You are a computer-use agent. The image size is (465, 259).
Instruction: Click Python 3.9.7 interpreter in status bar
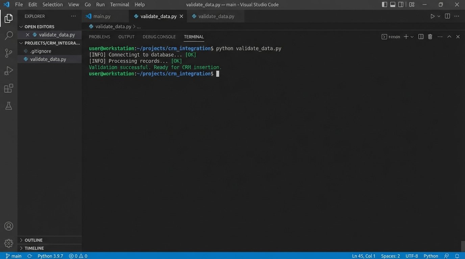pos(50,256)
